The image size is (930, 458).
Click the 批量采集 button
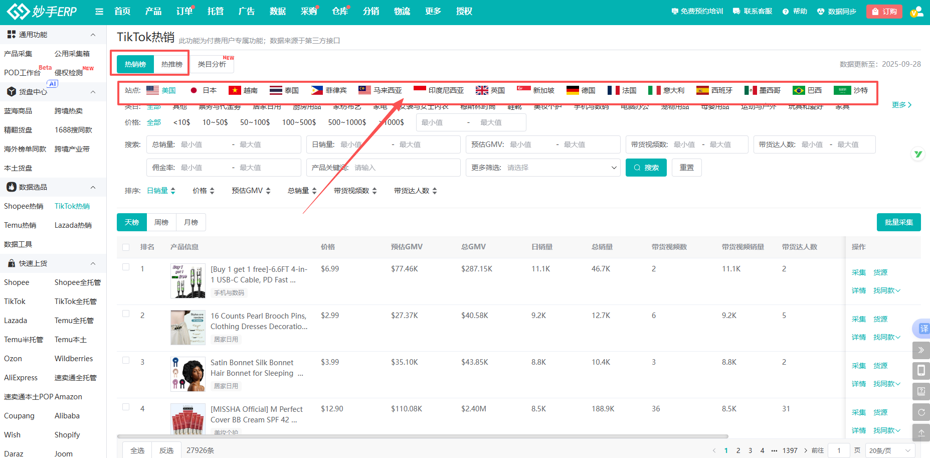click(x=899, y=222)
